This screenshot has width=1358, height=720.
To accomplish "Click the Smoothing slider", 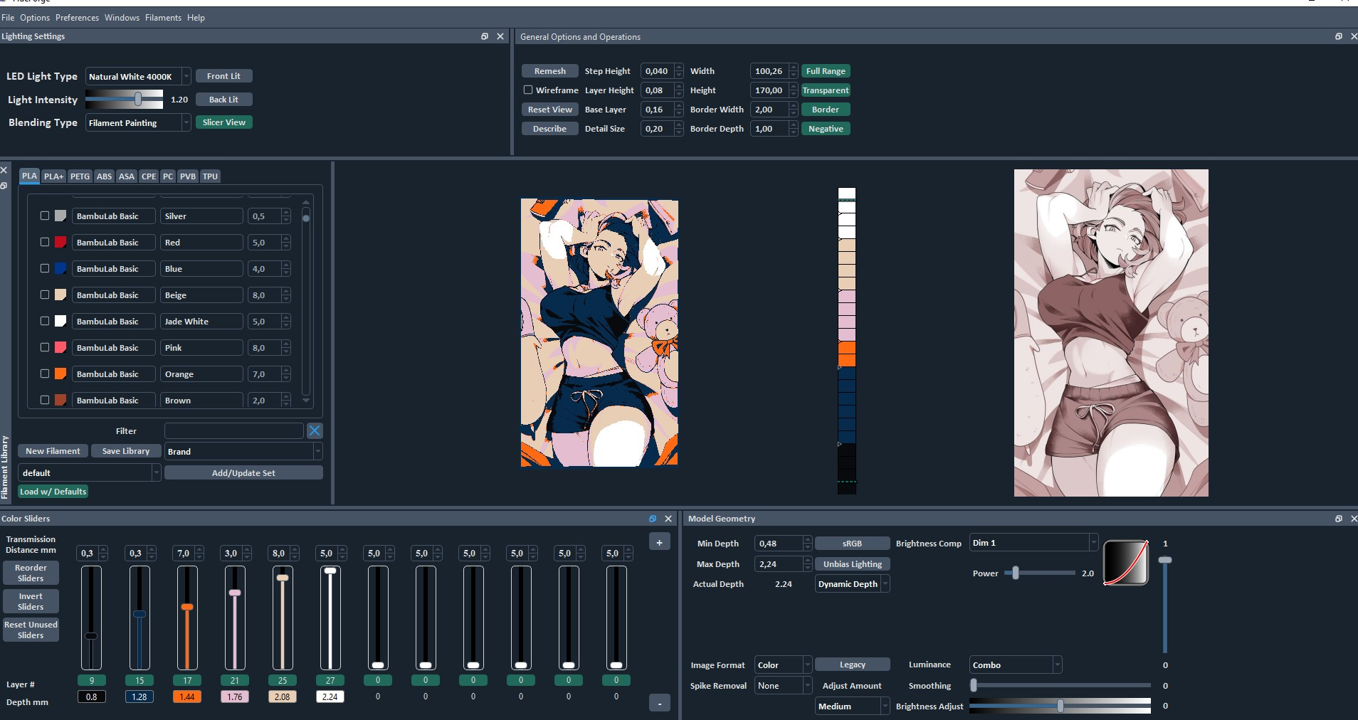I will click(1060, 685).
